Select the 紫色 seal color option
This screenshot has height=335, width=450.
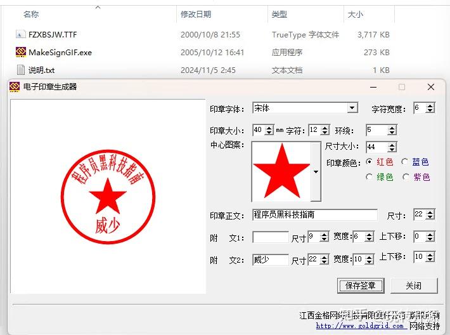pyautogui.click(x=406, y=177)
